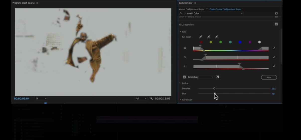301x140 pixels.
Task: Click the Lumetri Color panel title
Action: coord(186,3)
